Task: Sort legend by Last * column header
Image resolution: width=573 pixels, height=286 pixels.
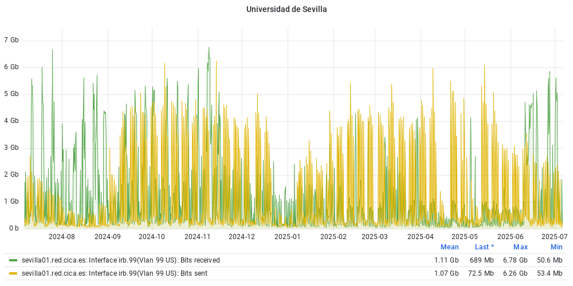Action: click(484, 247)
